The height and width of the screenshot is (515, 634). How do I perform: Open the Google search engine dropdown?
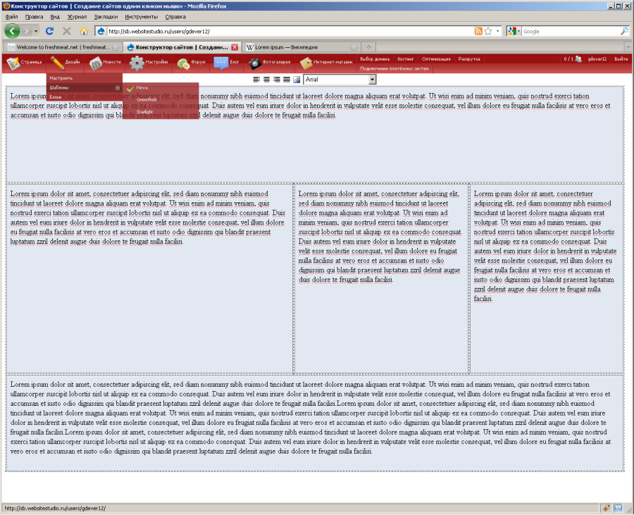(x=514, y=31)
